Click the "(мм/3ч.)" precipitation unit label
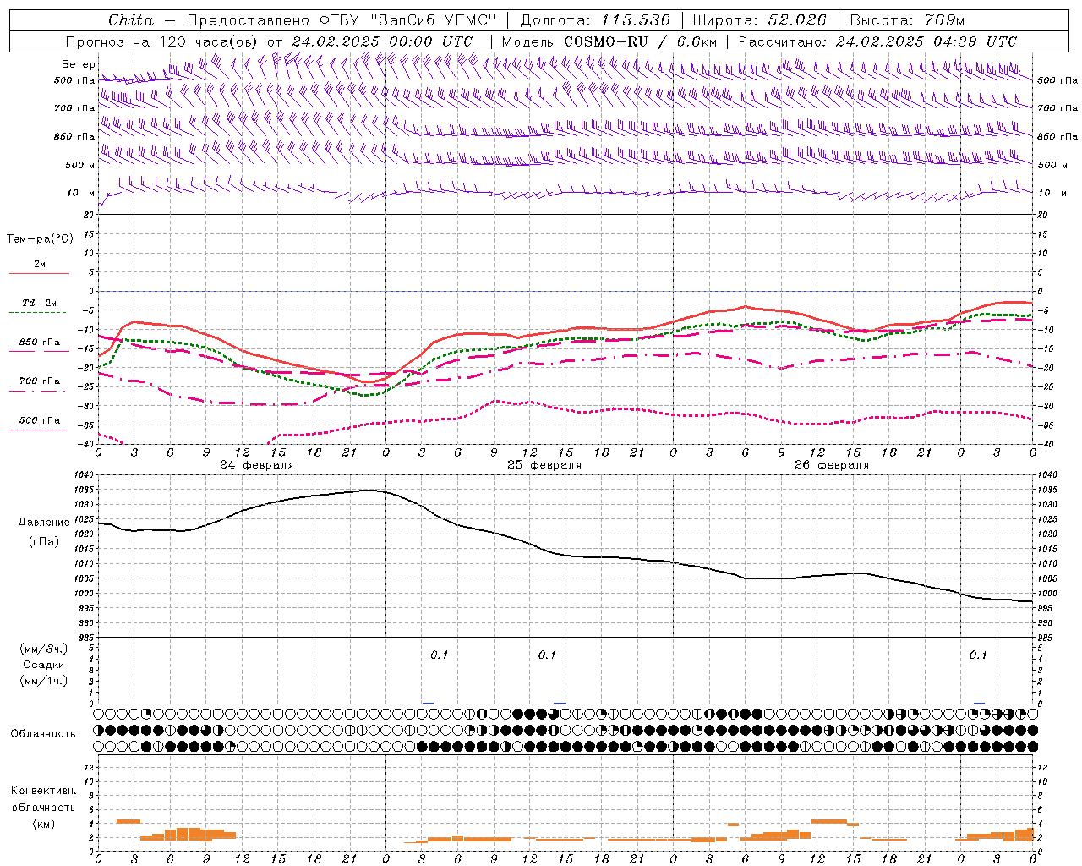The width and height of the screenshot is (1082, 866). click(x=44, y=649)
